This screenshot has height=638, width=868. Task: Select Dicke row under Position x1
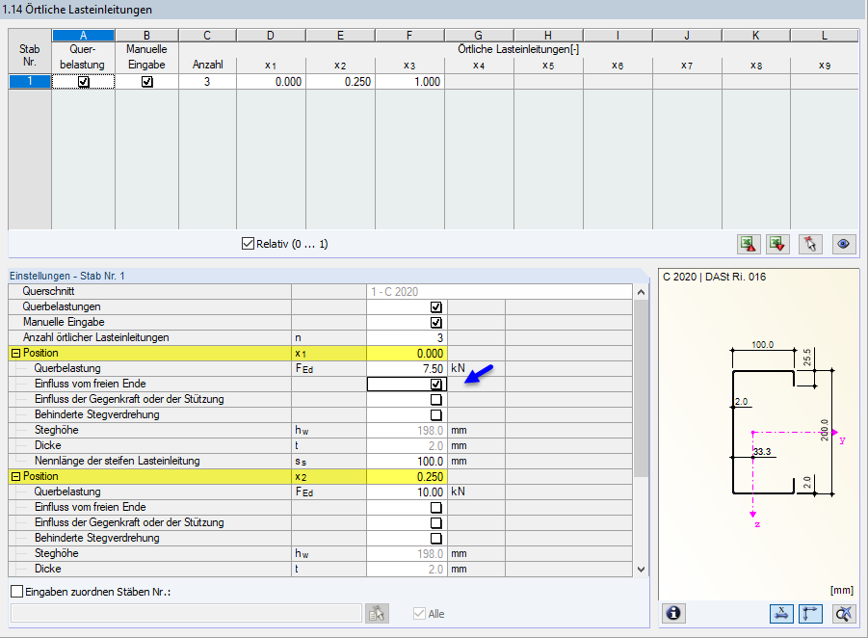[321, 446]
